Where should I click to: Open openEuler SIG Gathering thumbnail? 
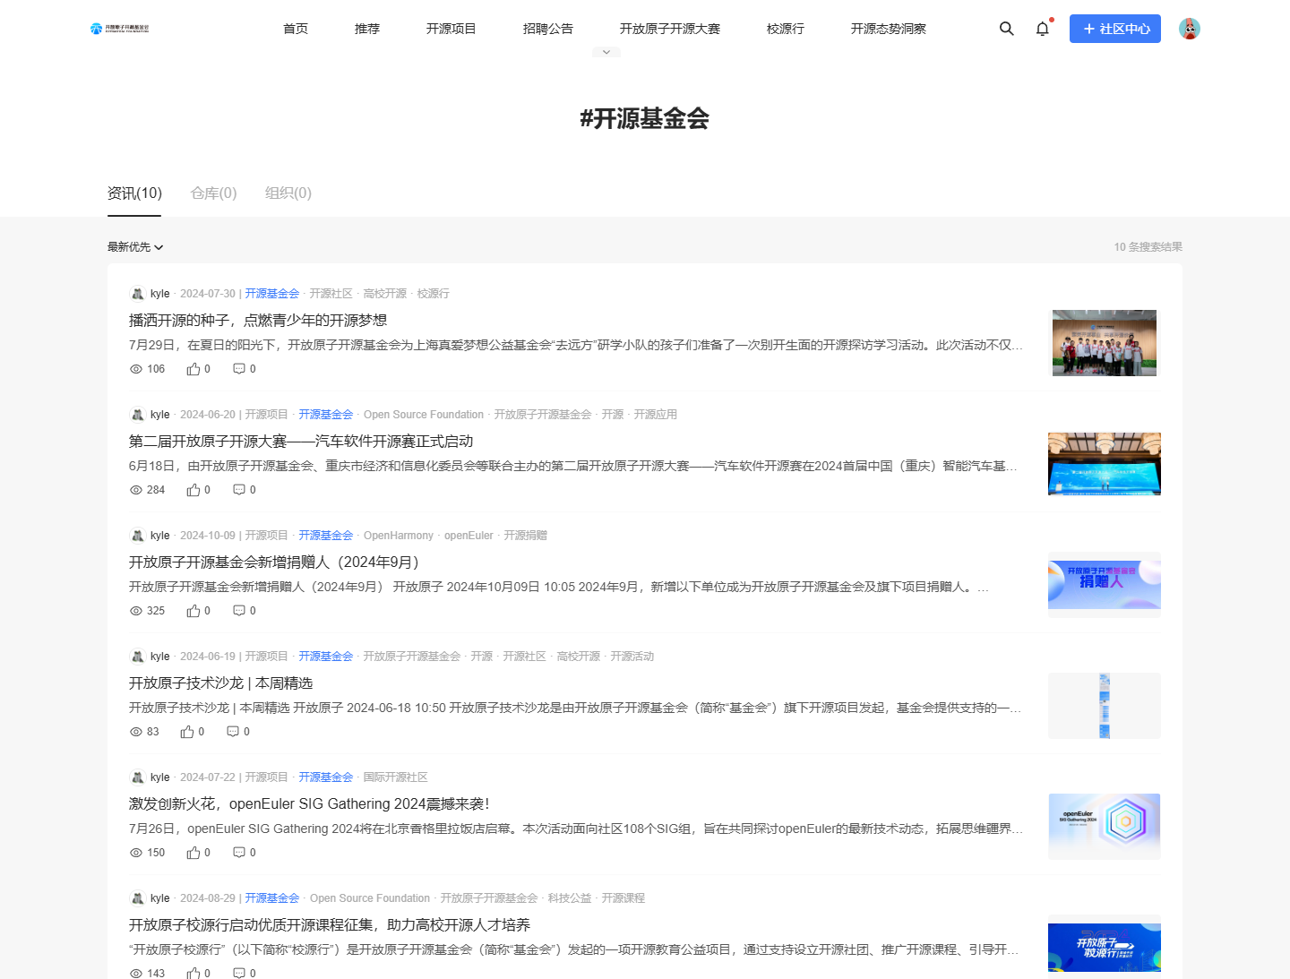coord(1105,827)
